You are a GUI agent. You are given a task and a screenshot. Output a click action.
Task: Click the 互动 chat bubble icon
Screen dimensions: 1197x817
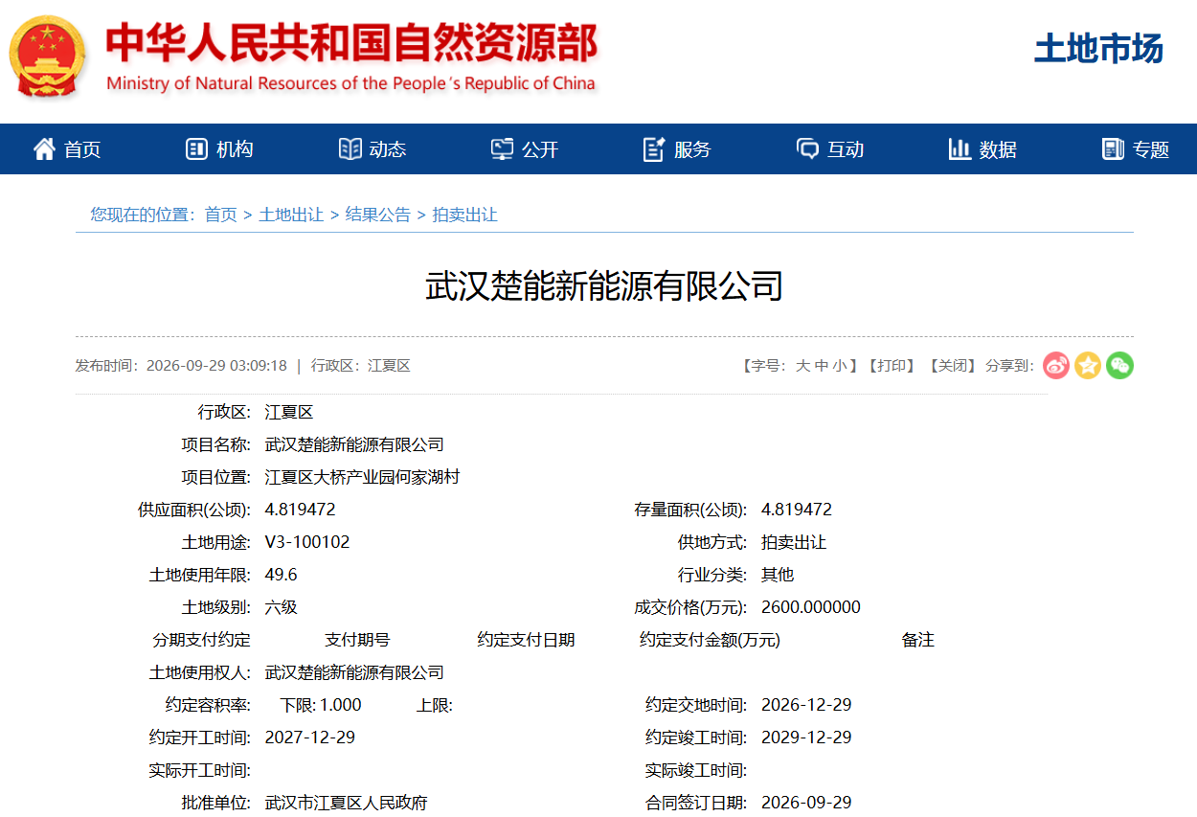[x=807, y=148]
